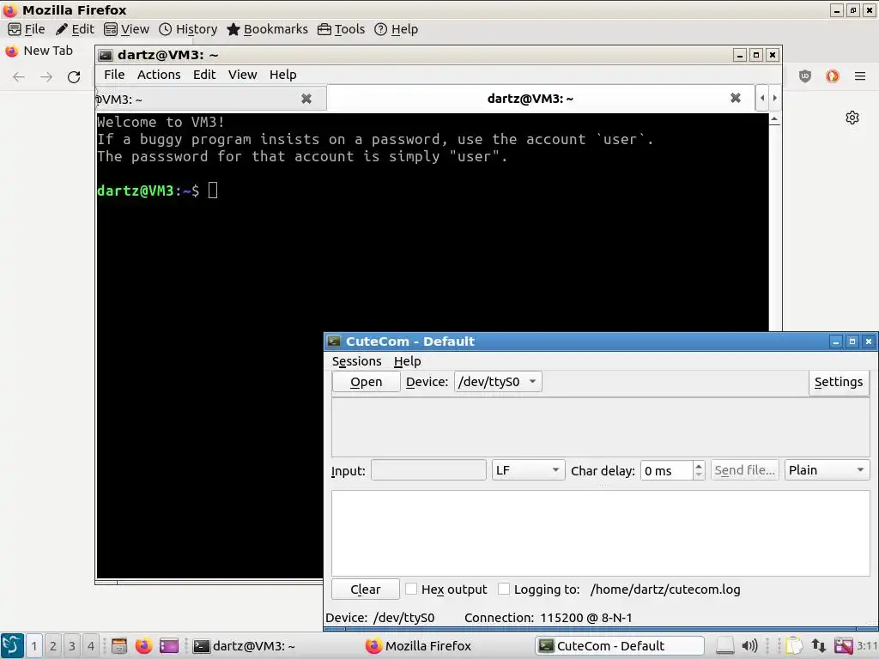Enable Logging to checkbox
Viewport: 879px width, 659px height.
pyautogui.click(x=503, y=589)
